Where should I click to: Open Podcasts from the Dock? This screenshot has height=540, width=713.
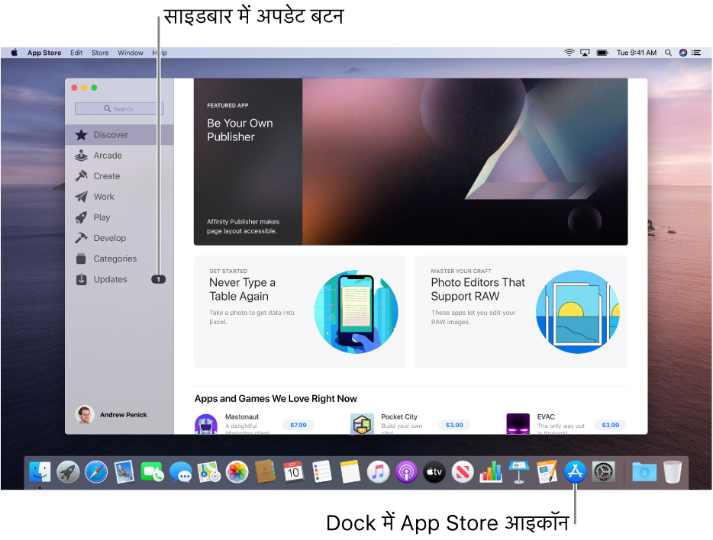click(x=406, y=472)
